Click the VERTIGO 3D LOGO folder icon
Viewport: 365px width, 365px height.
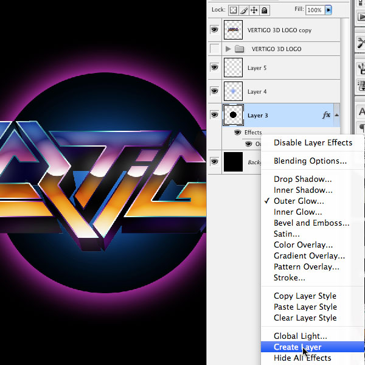pyautogui.click(x=239, y=49)
